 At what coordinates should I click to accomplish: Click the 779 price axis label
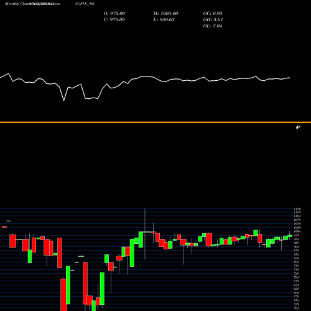297,266
